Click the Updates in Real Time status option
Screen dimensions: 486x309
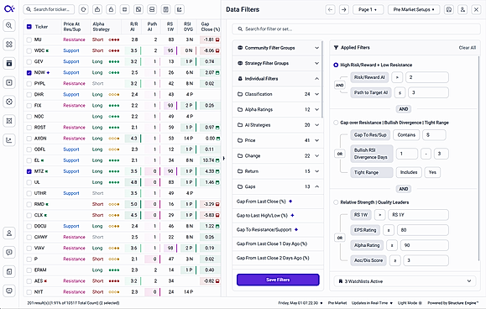tap(372, 303)
